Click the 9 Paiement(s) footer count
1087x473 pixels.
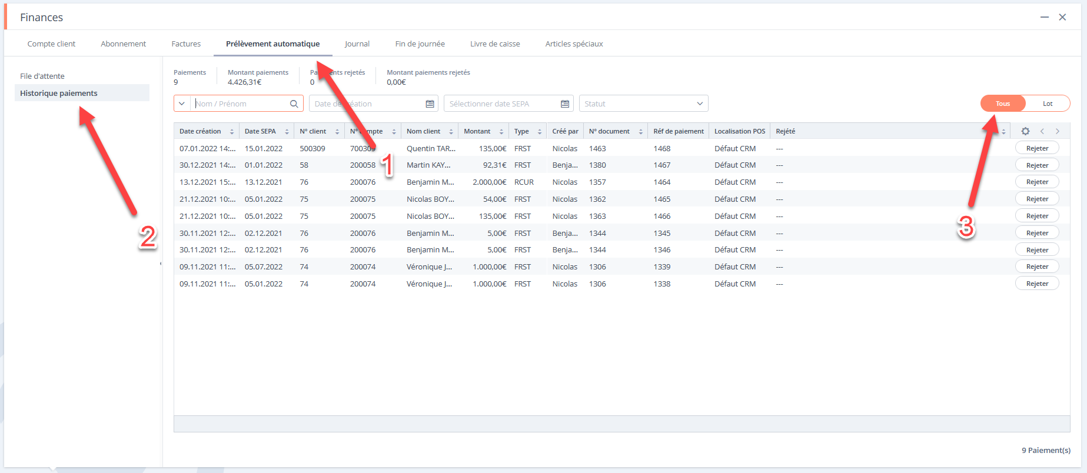pos(1046,450)
